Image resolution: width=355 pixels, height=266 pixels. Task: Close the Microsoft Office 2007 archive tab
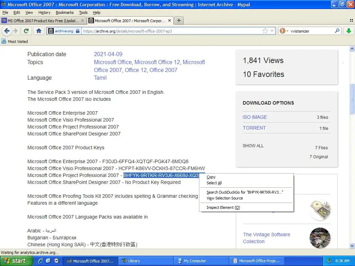coord(169,20)
